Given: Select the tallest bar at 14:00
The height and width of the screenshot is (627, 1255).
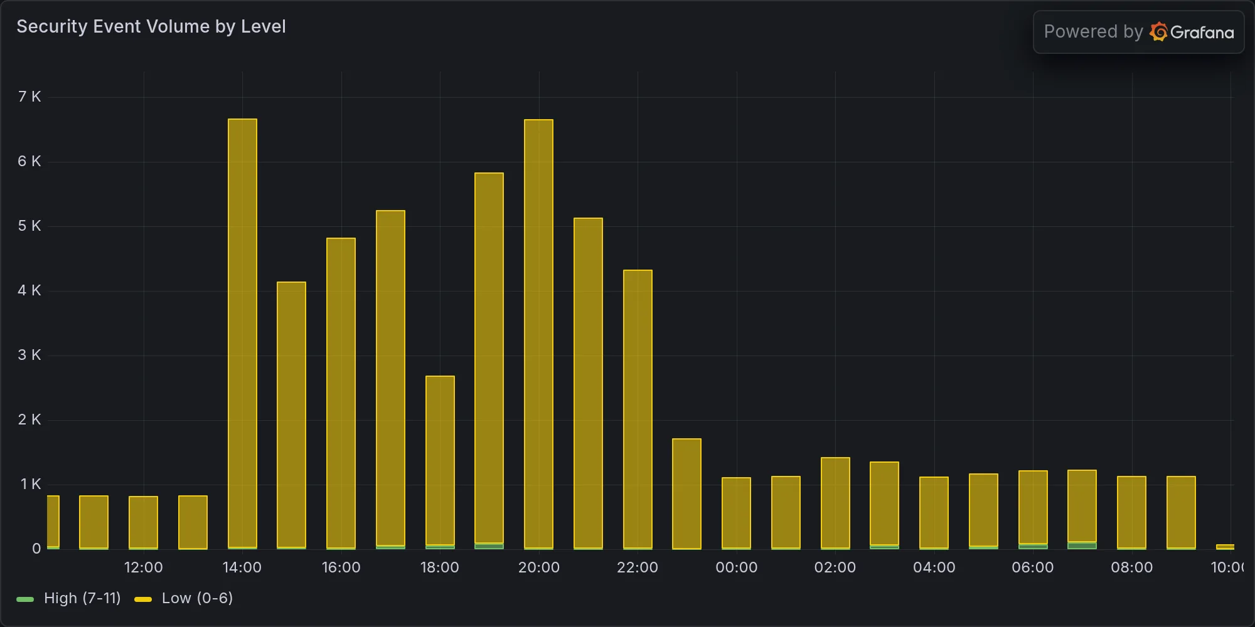Looking at the screenshot, I should (x=242, y=334).
